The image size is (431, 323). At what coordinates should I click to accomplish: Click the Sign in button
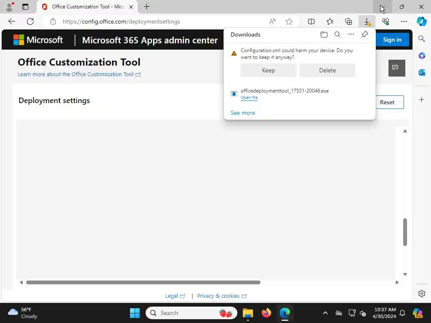click(x=392, y=40)
